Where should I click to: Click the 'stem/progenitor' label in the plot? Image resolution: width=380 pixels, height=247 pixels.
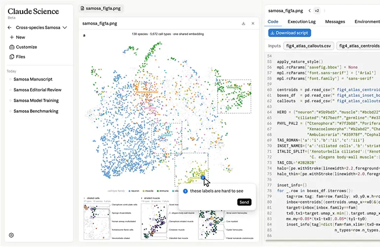point(147,92)
